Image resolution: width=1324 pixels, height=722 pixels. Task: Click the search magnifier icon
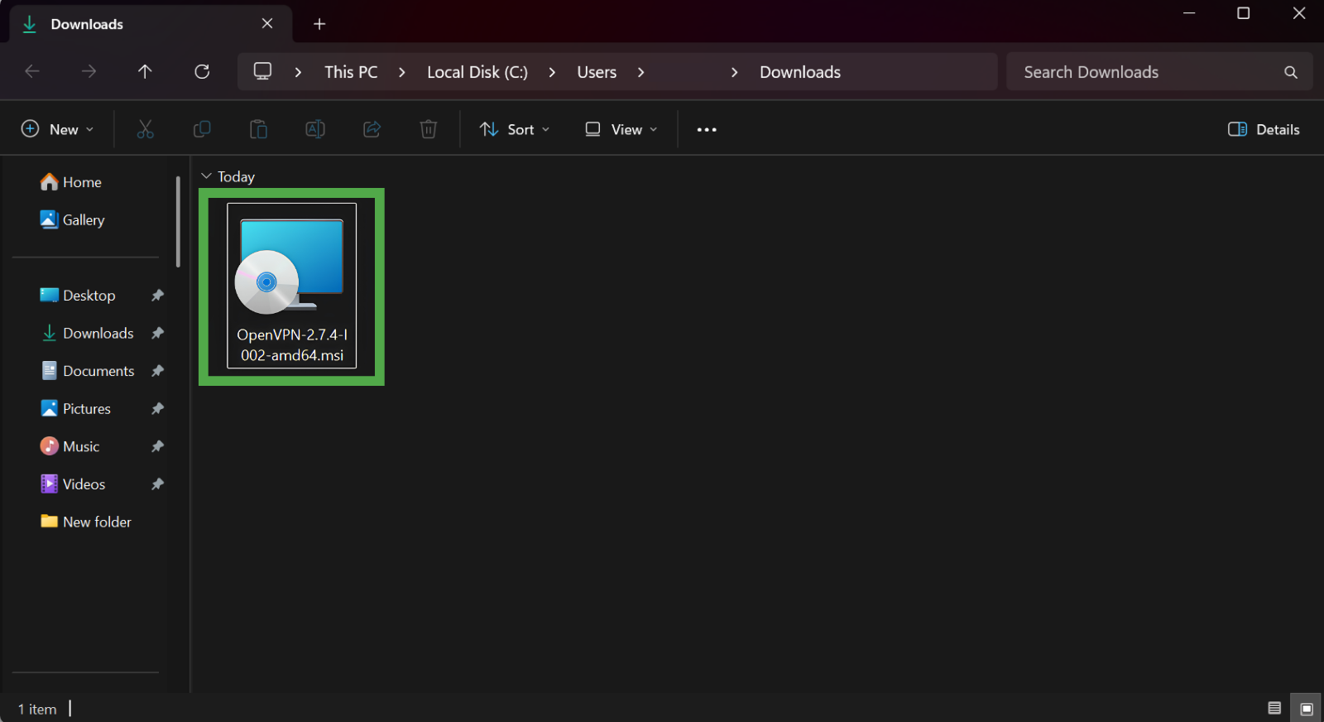click(1291, 72)
